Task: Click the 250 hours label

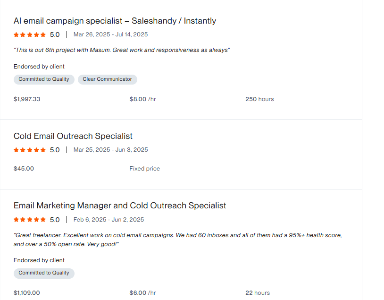Action: (x=259, y=99)
